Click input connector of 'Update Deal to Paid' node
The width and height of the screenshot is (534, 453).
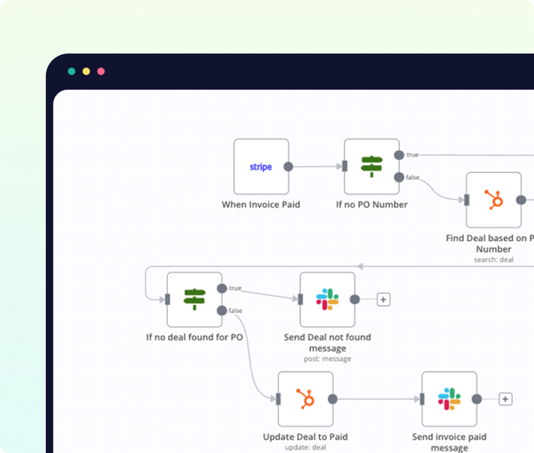click(x=278, y=399)
